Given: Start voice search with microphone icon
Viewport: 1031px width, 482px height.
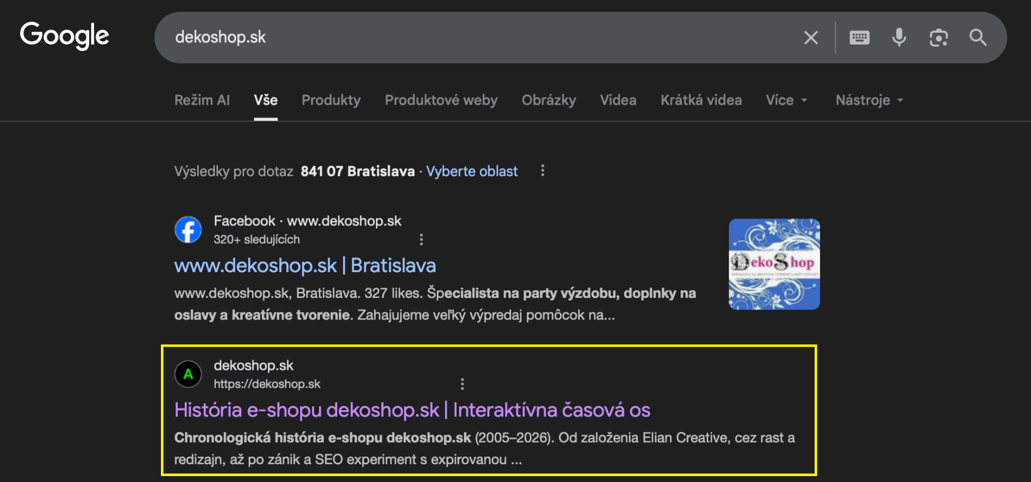Looking at the screenshot, I should [899, 38].
